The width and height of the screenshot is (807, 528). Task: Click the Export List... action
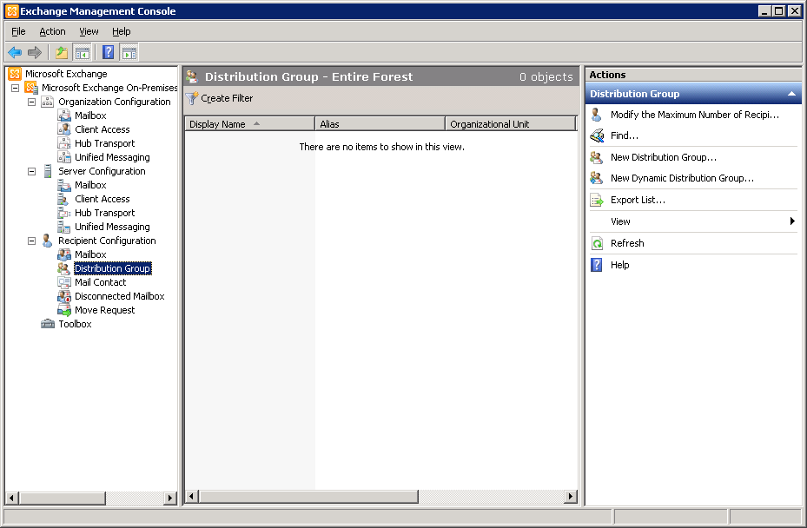coord(638,200)
